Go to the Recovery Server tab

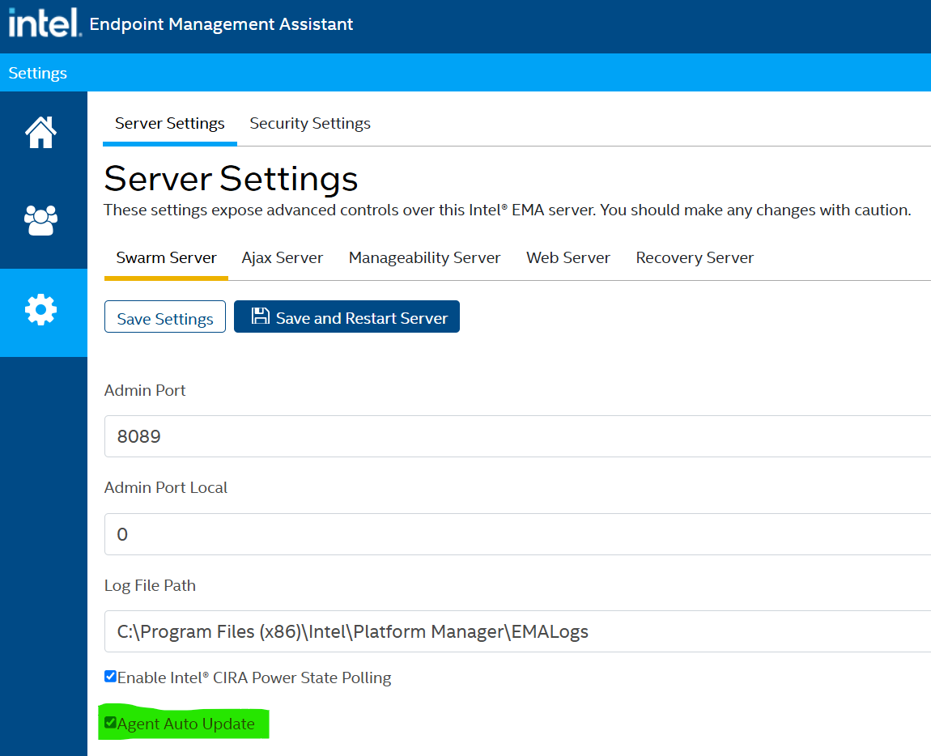pyautogui.click(x=695, y=257)
